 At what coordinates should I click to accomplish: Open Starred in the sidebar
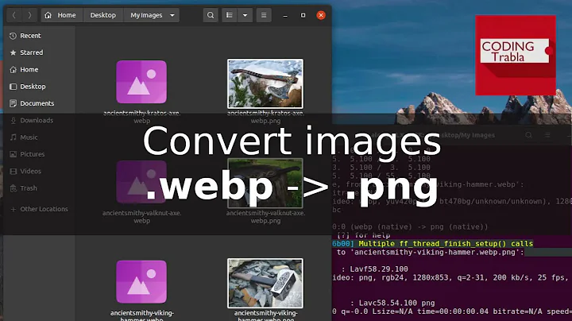click(x=39, y=52)
